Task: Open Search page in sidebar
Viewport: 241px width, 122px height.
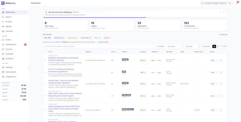Action: [14, 17]
